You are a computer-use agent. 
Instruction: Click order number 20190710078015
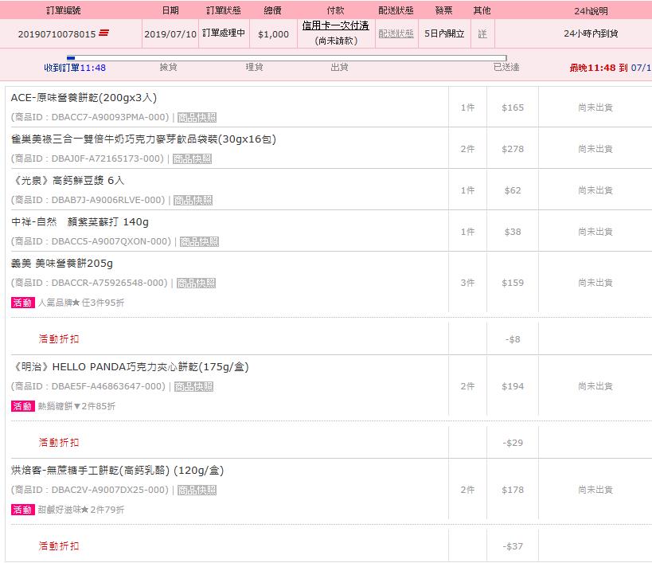(57, 34)
